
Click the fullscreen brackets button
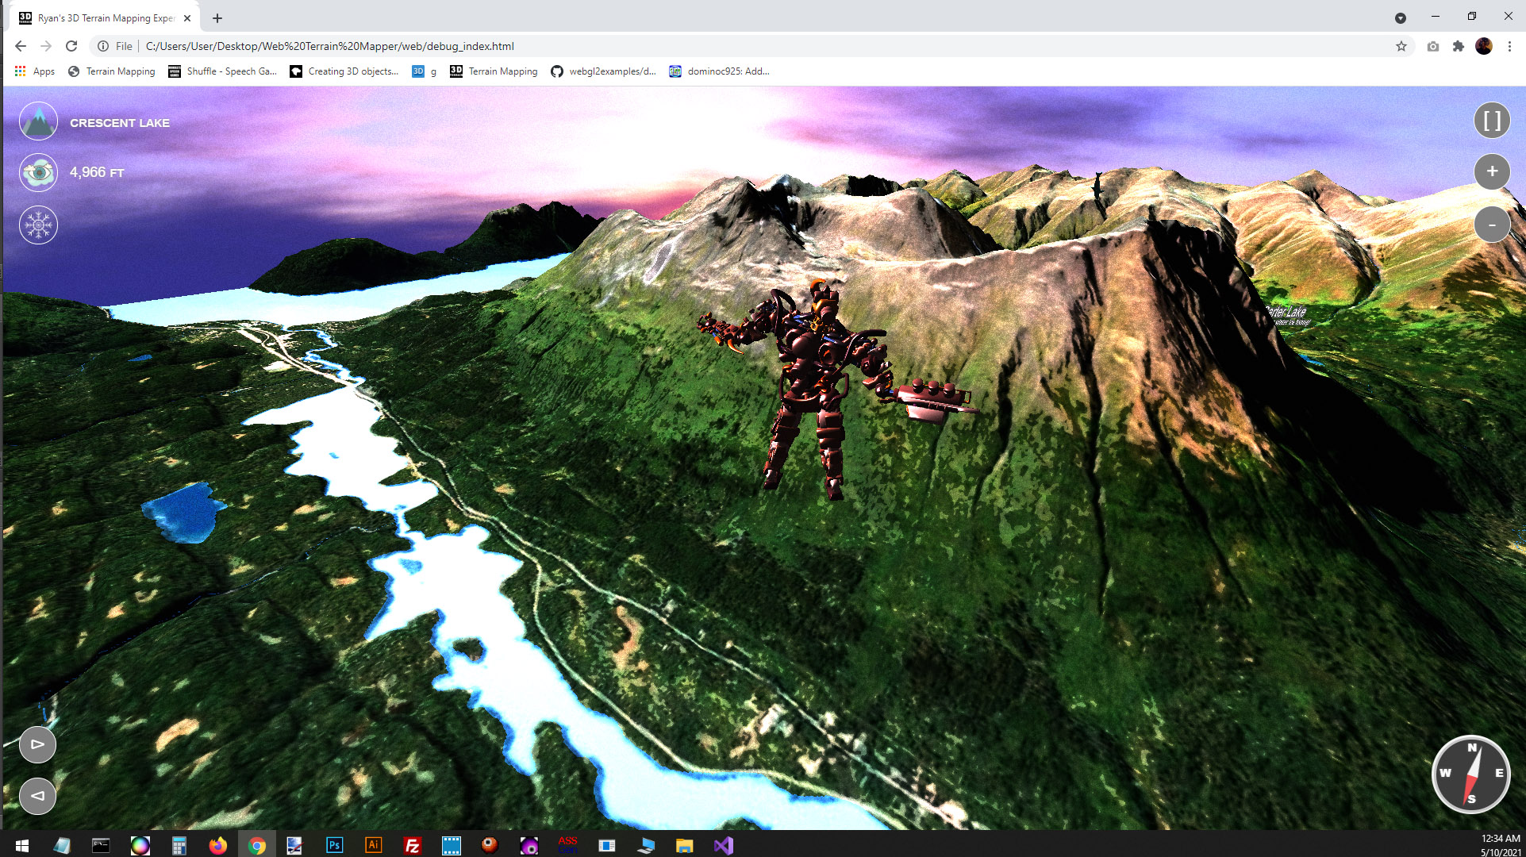pyautogui.click(x=1492, y=121)
